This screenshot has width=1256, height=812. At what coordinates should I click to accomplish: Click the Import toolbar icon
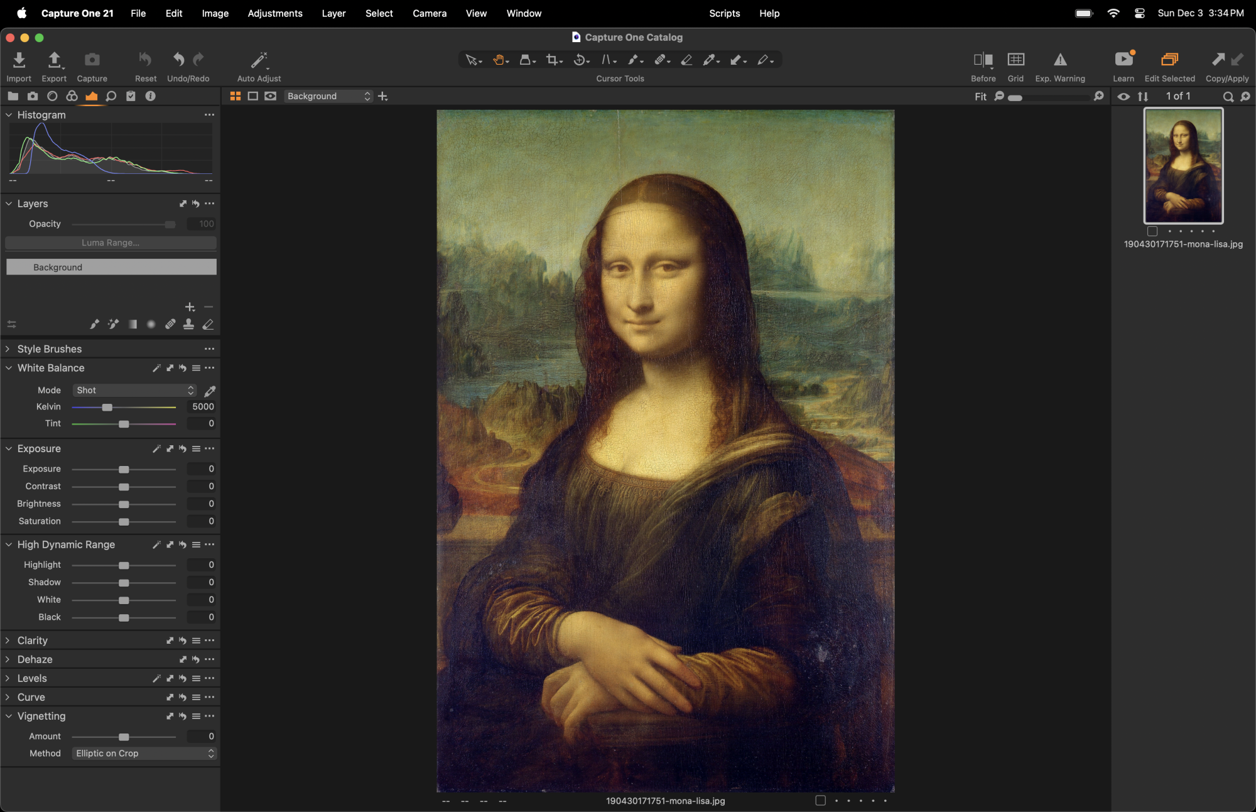pos(19,60)
